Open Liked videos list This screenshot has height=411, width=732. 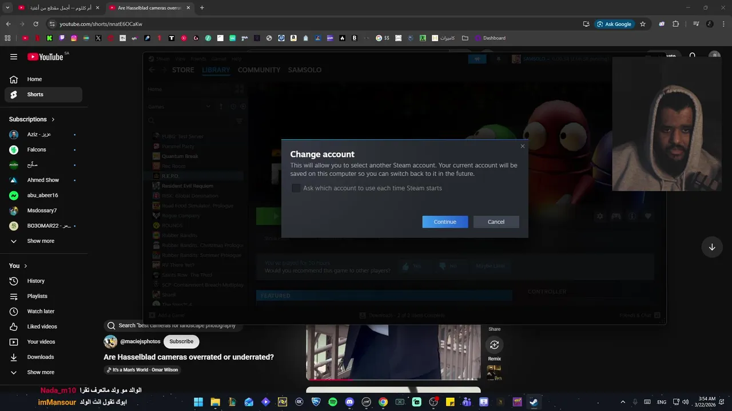pos(43,327)
